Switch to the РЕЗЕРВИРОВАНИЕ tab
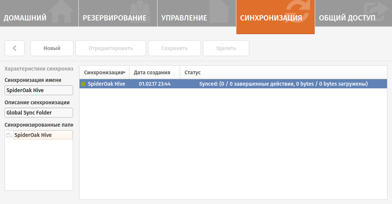 (118, 13)
